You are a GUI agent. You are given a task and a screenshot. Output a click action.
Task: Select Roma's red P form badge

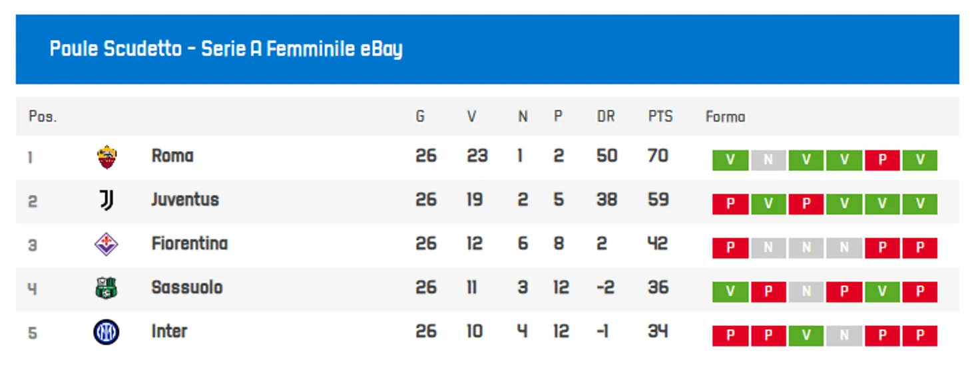(882, 160)
